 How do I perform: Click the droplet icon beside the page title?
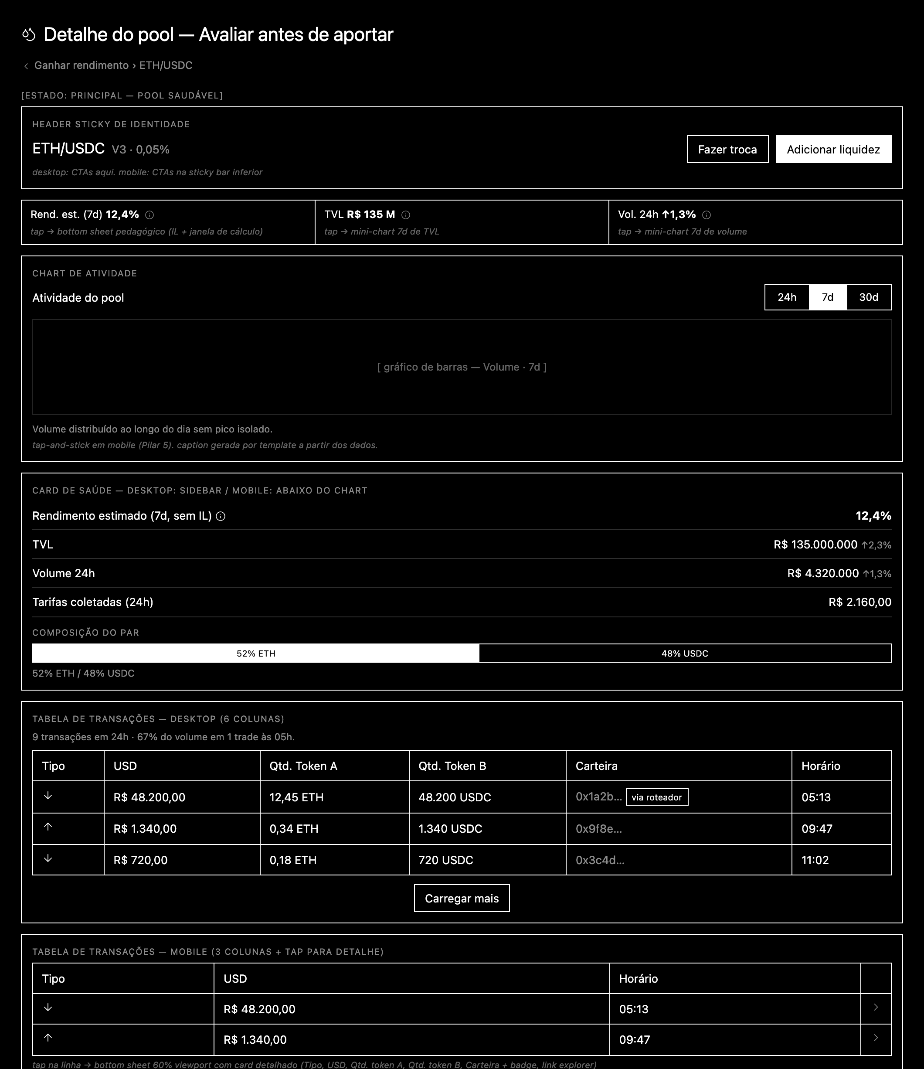29,34
